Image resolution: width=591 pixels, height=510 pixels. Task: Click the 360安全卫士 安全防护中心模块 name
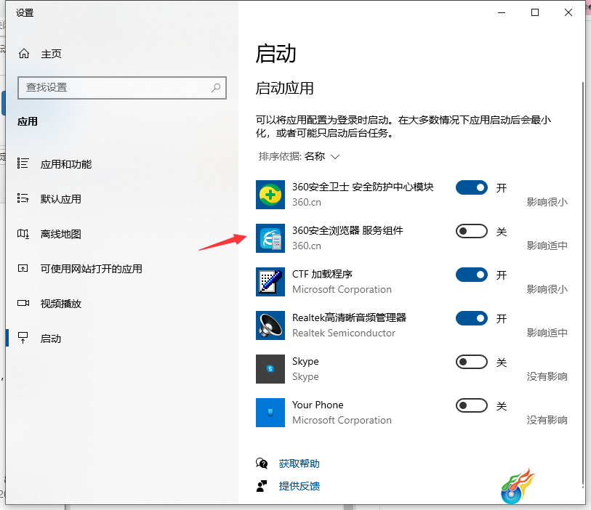[x=363, y=187]
